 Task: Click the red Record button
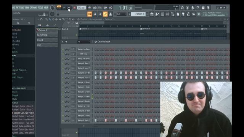pyautogui.click(x=74, y=8)
